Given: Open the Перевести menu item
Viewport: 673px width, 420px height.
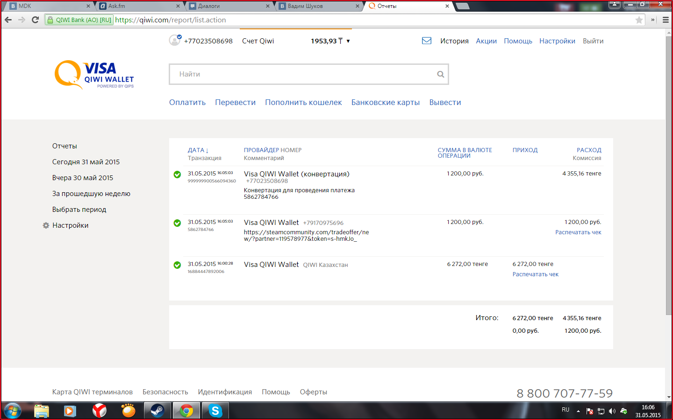Looking at the screenshot, I should pos(235,103).
